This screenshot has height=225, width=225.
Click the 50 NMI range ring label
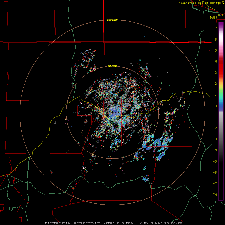click(x=112, y=66)
